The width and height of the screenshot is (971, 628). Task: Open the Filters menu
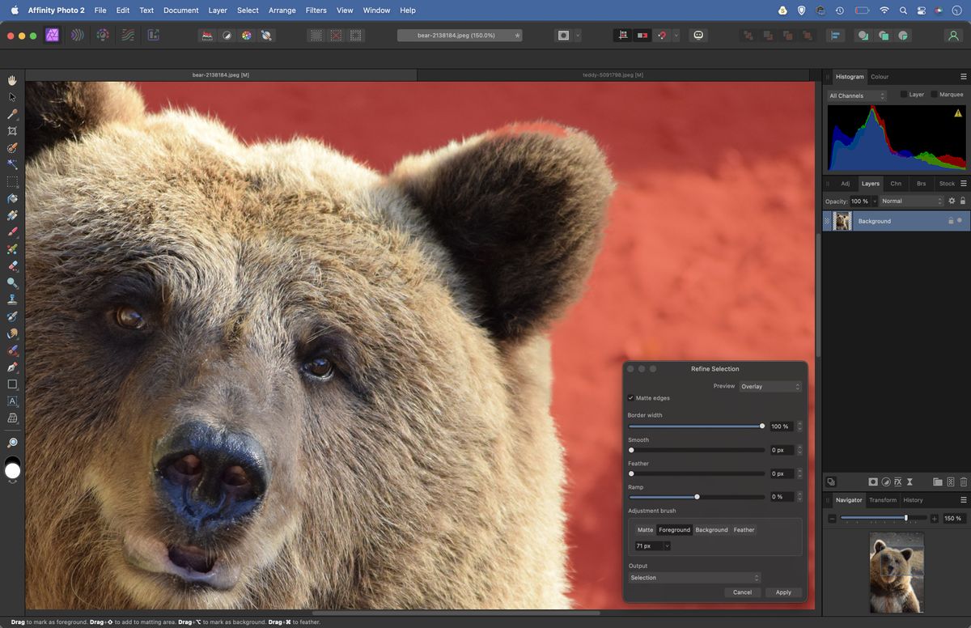316,10
